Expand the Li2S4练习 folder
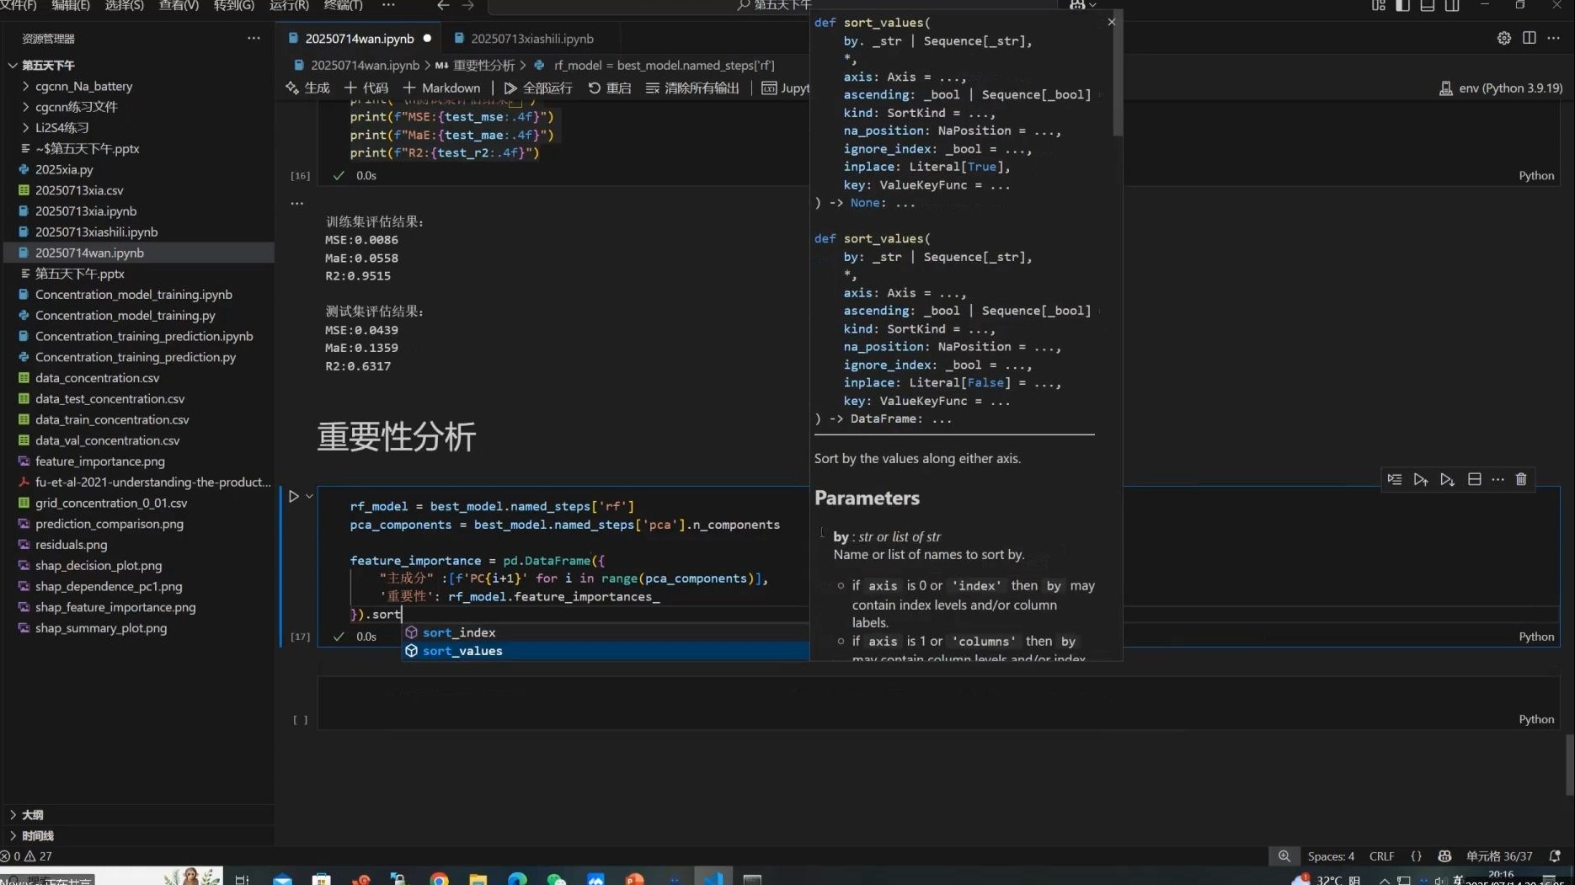Viewport: 1575px width, 885px height. click(61, 128)
